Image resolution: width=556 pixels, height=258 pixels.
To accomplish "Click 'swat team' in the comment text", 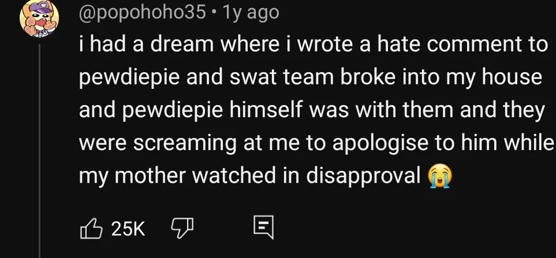I will pyautogui.click(x=282, y=78).
